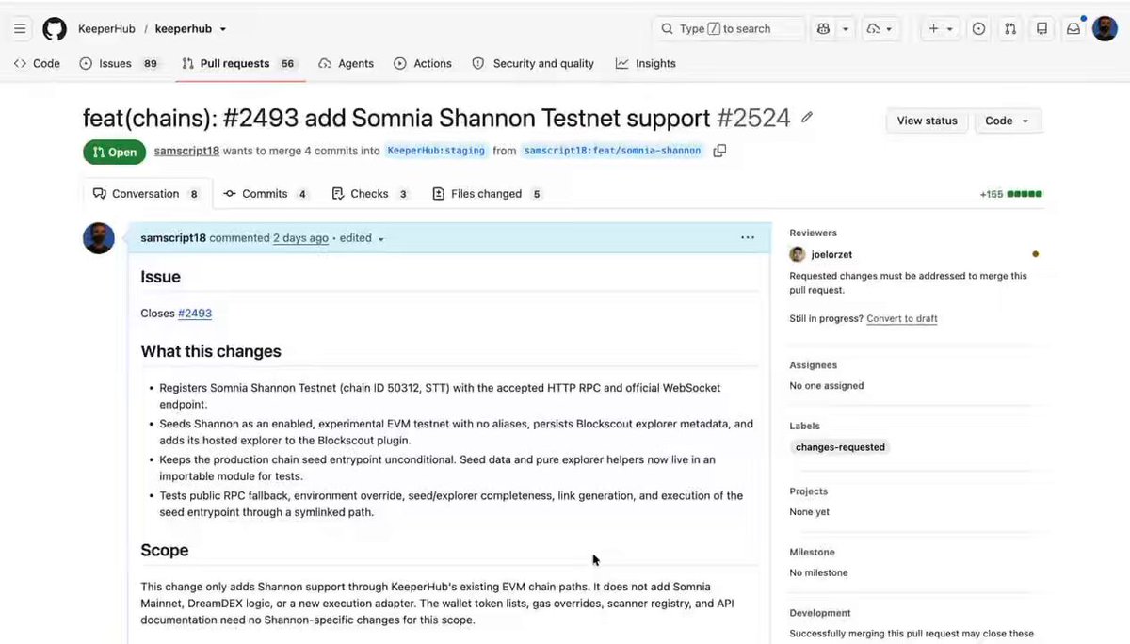
Task: Edit the pull request title with pencil icon
Action: point(807,118)
